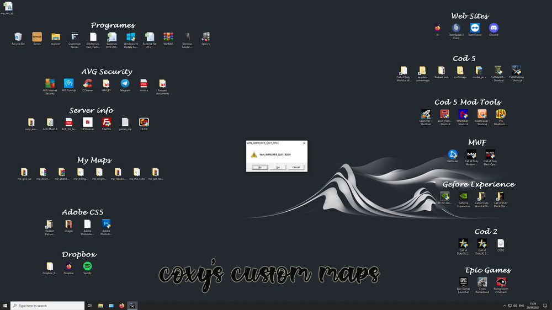
Task: Click No in the WIN_IMPROPER_QUIT dialog
Action: (x=278, y=167)
